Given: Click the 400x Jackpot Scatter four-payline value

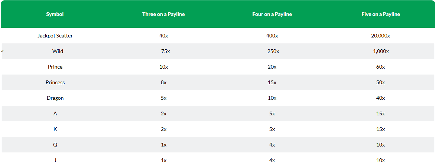Looking at the screenshot, I should (272, 36).
